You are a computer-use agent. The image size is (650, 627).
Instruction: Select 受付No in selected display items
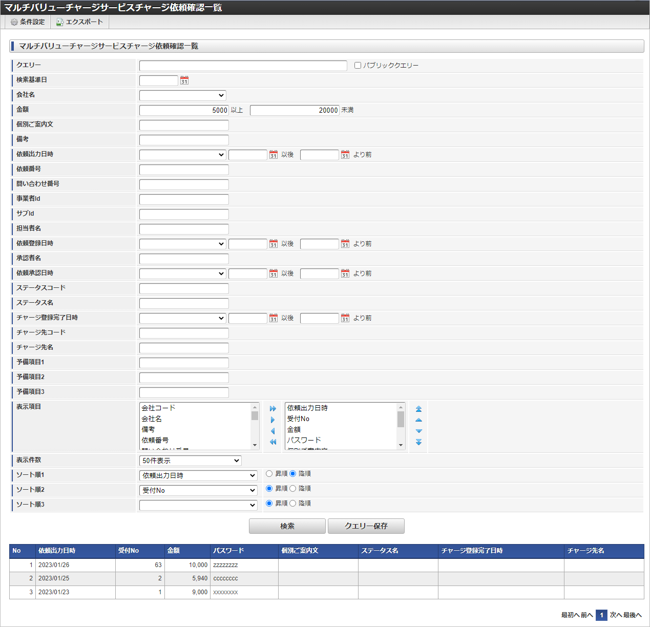pos(298,419)
